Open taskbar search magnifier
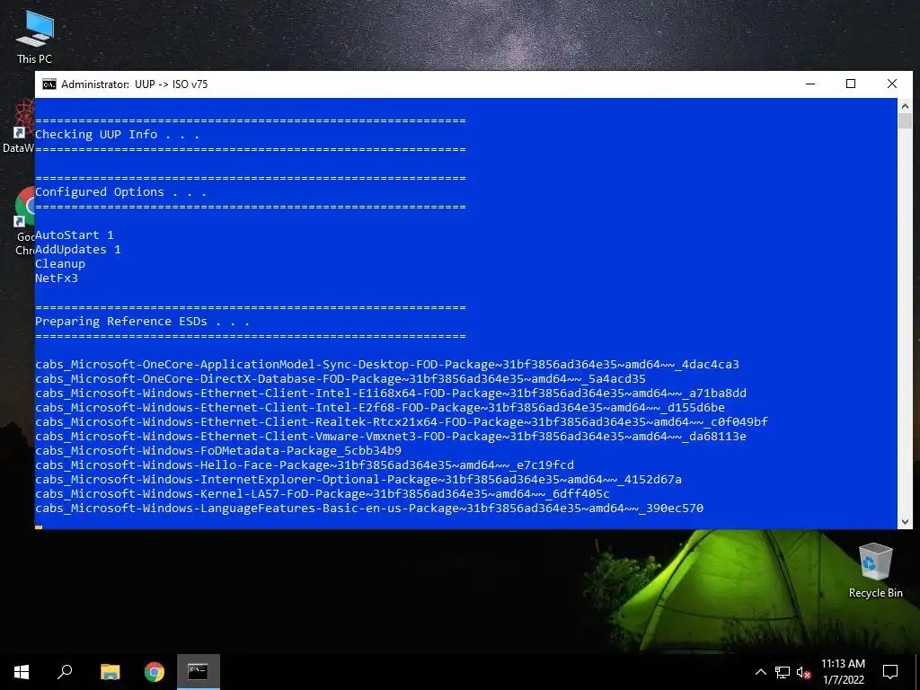Screen dimensions: 920x690 click(x=65, y=672)
